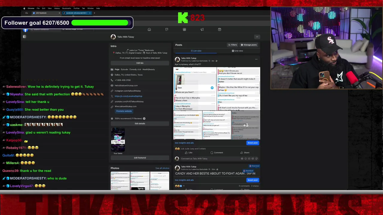The height and width of the screenshot is (215, 383).
Task: Click Edit details
Action: [140, 124]
